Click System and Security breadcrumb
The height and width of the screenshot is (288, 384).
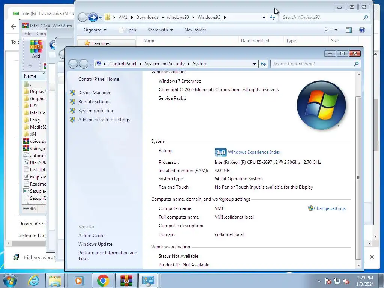(x=165, y=64)
